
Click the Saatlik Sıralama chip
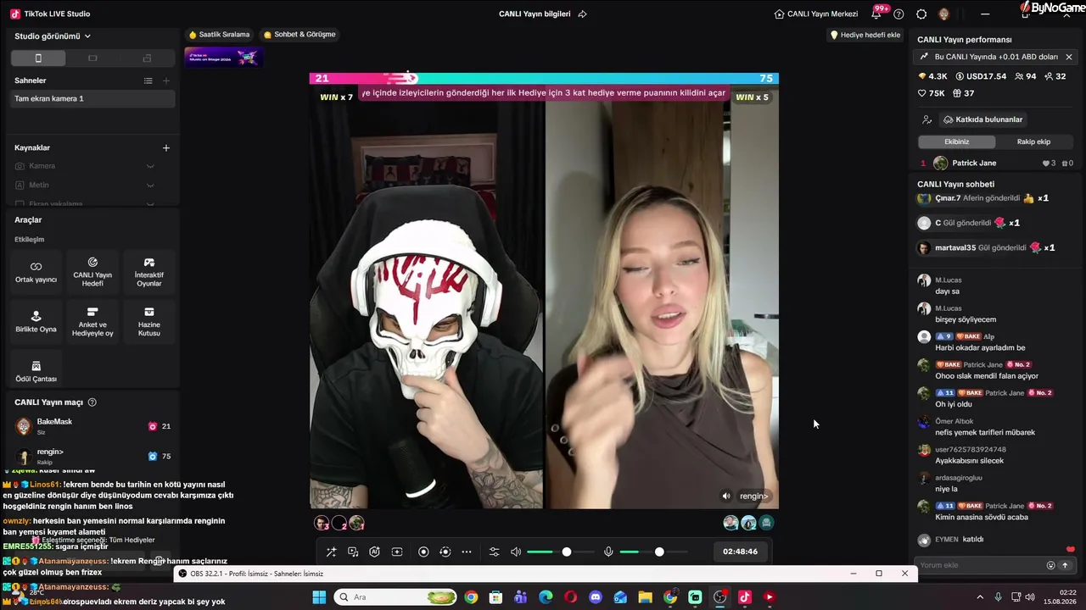pos(220,35)
